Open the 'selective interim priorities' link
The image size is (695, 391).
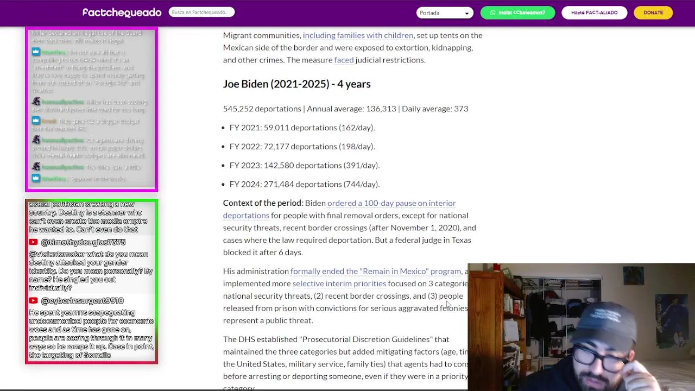339,283
